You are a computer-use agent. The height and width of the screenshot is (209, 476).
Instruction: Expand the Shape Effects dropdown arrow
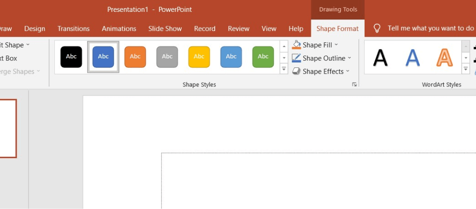click(347, 72)
